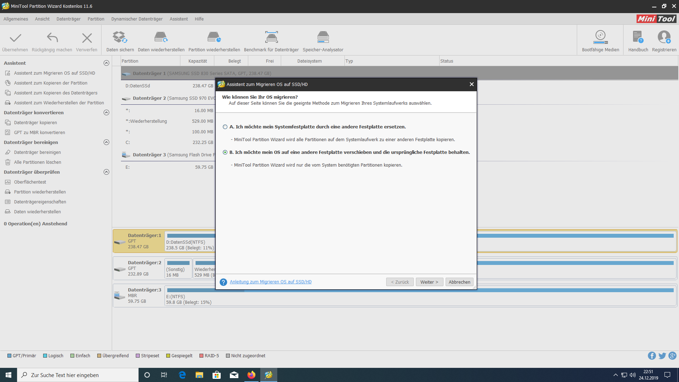
Task: Select option A replace system disk
Action: (225, 127)
